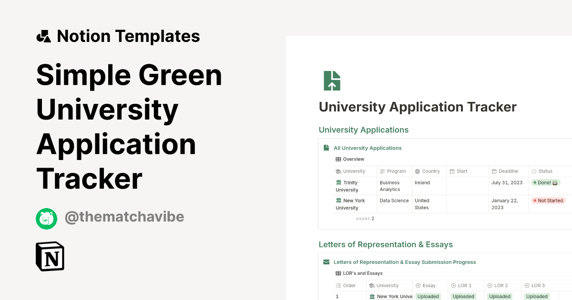572x300 pixels.
Task: Click the envelope icon beside Letters submission progress
Action: click(x=326, y=262)
